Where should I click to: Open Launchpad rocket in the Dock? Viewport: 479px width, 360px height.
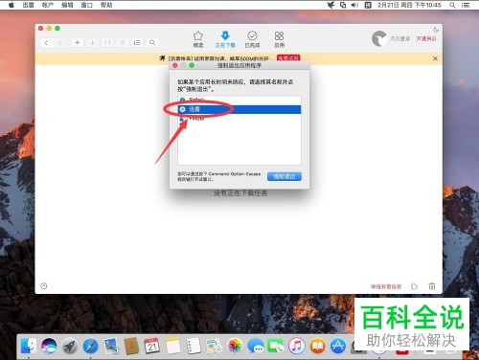(70, 346)
